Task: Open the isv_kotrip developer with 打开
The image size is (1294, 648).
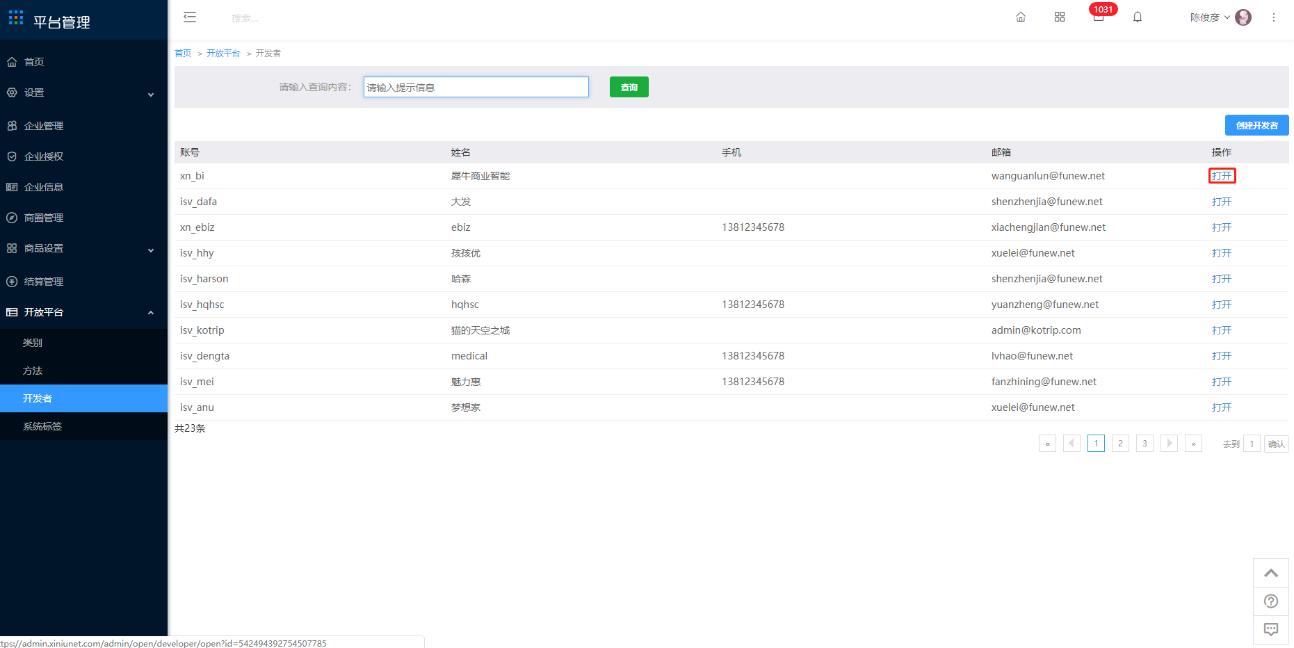Action: click(x=1222, y=330)
